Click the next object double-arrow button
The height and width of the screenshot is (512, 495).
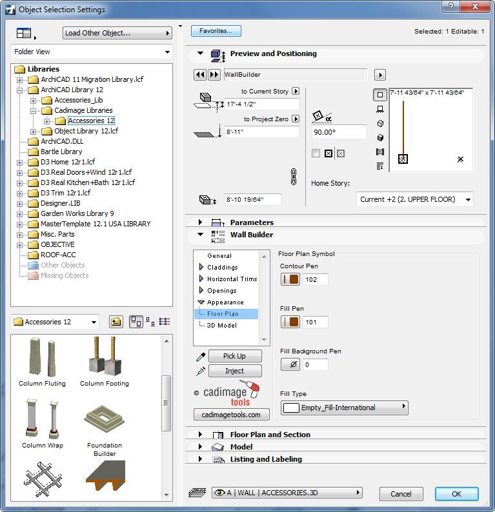pos(214,75)
